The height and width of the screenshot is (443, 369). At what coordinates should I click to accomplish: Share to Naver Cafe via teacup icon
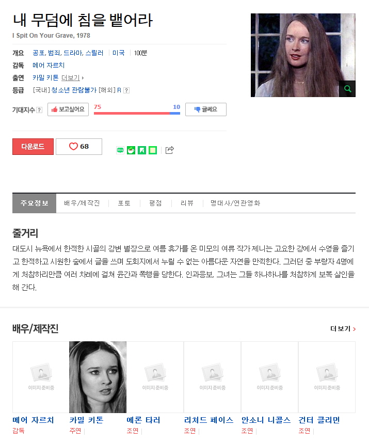[131, 150]
